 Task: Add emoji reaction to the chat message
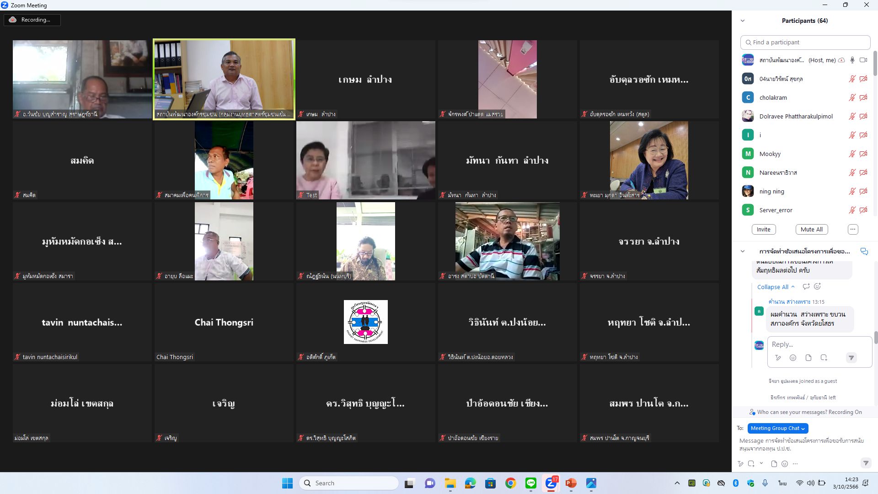817,286
